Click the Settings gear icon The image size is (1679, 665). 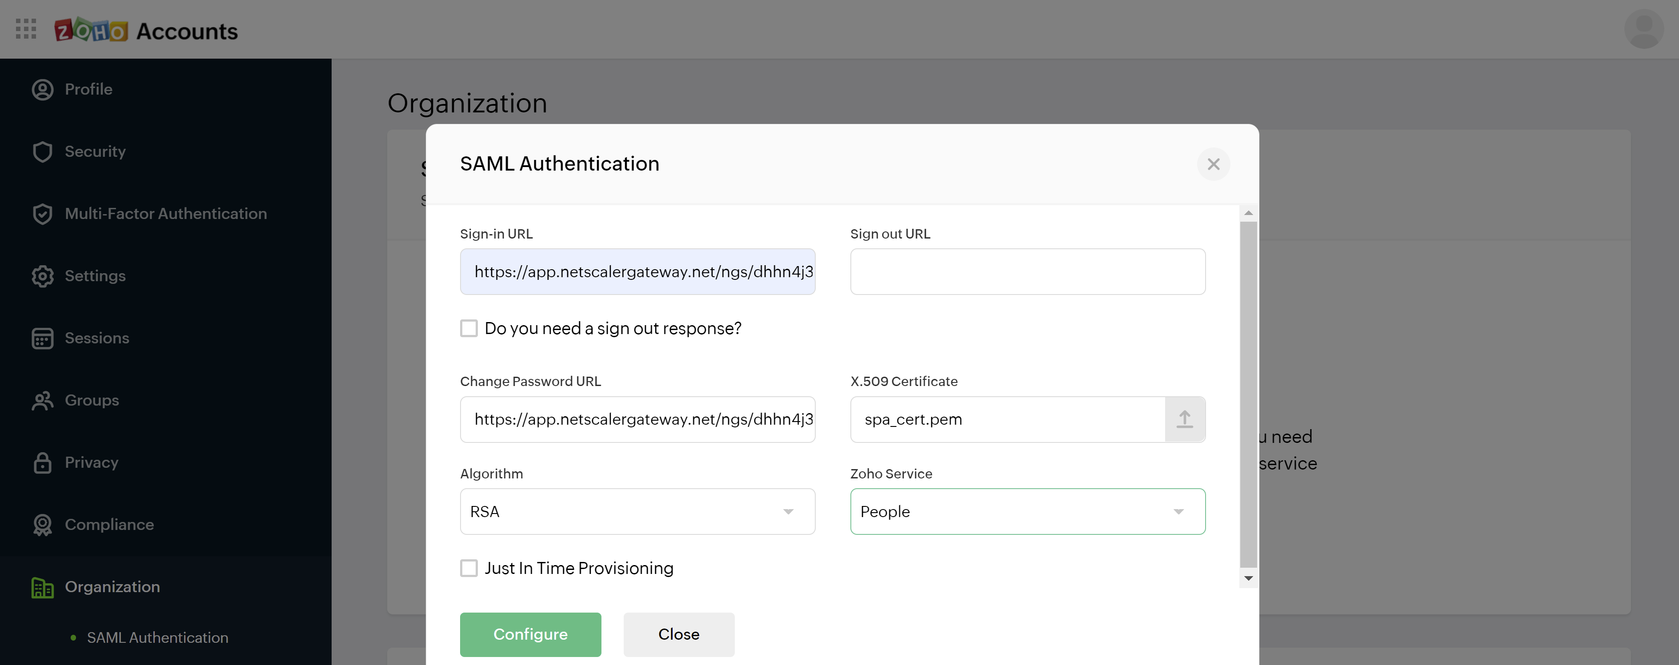click(42, 276)
